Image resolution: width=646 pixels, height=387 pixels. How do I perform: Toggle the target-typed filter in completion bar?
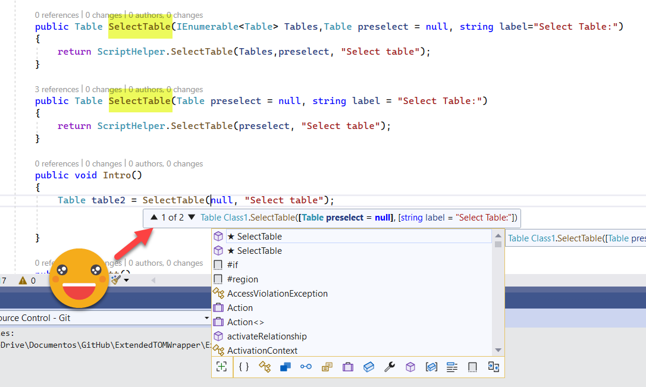click(222, 367)
